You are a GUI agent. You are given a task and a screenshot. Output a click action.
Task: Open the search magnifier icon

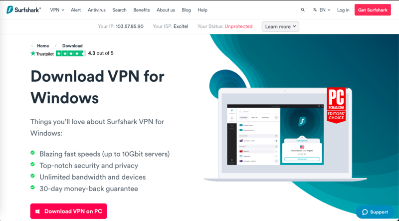303,10
